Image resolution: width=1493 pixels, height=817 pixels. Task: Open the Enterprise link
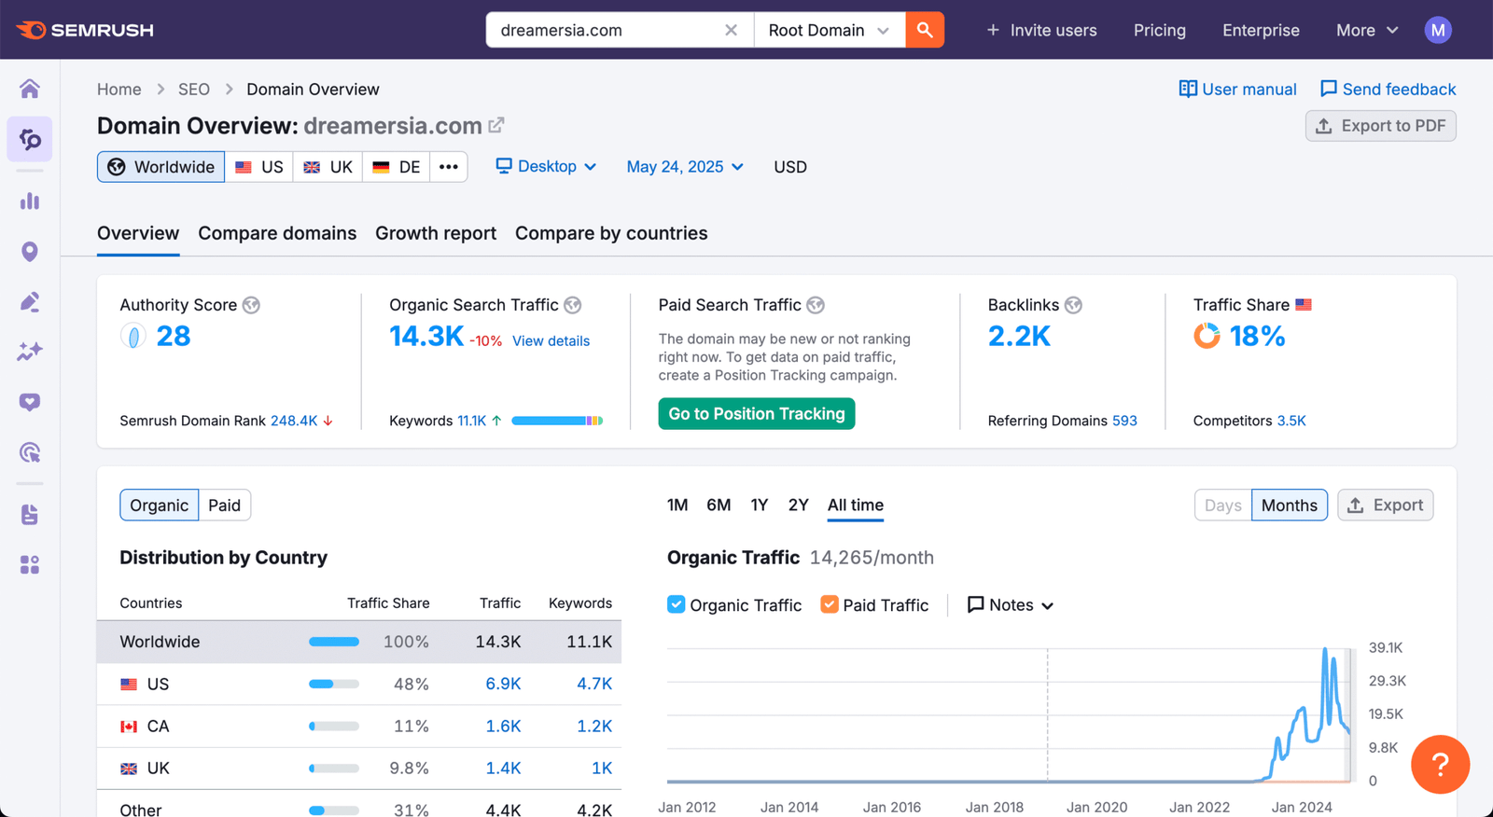1261,30
